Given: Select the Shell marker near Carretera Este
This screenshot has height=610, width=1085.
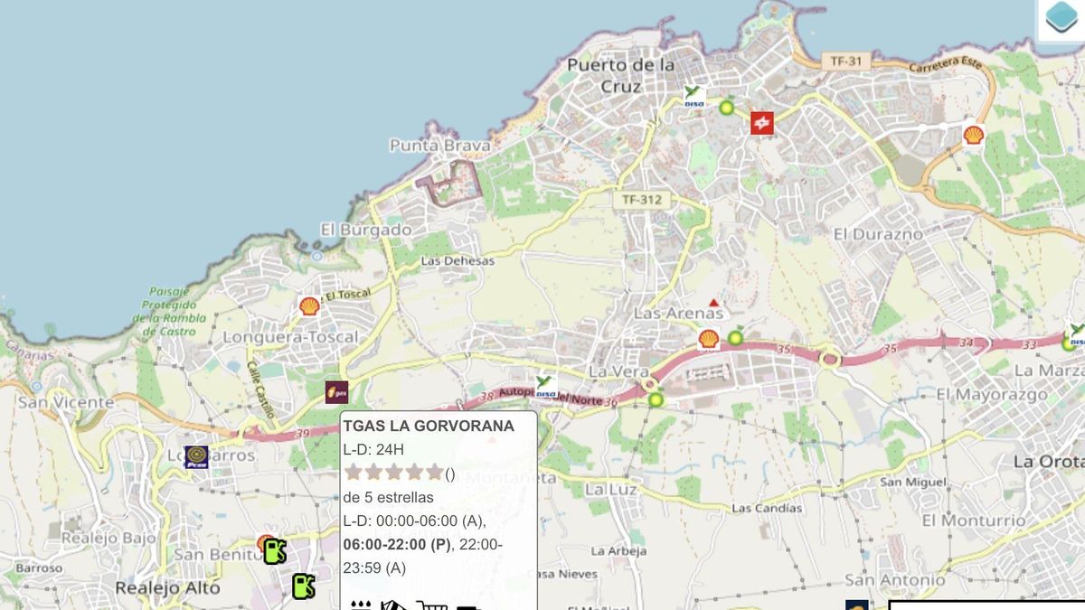Looking at the screenshot, I should coord(973,135).
